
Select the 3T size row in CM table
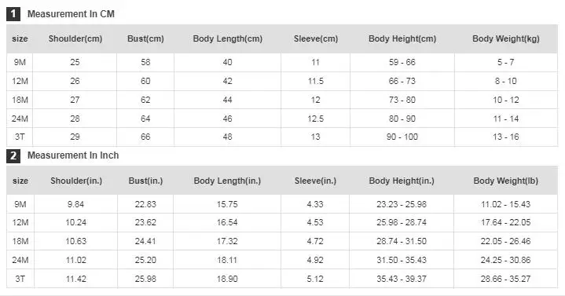[282, 137]
